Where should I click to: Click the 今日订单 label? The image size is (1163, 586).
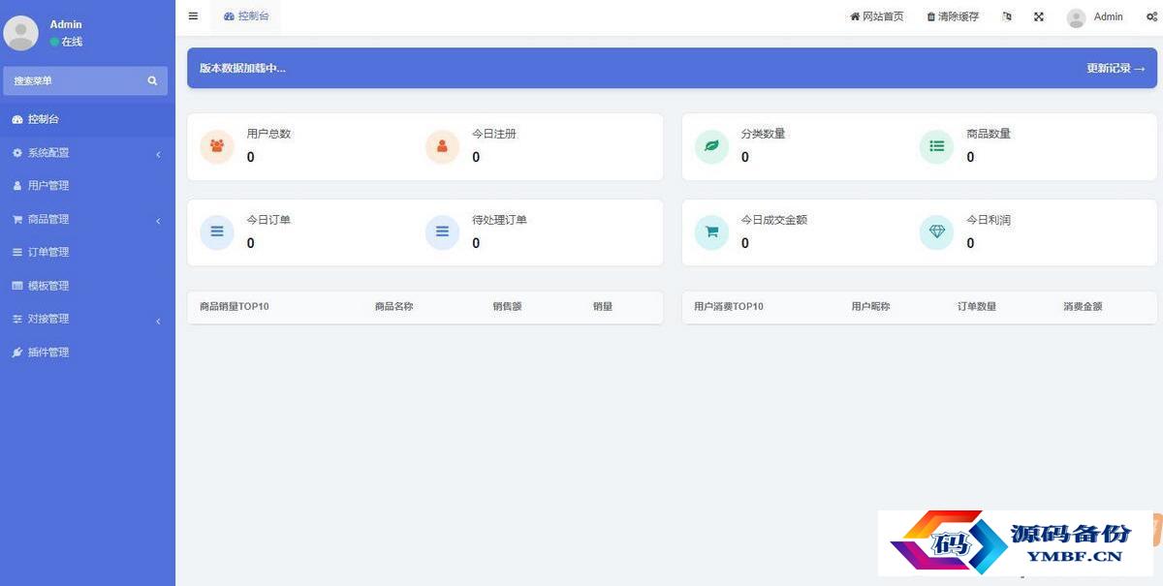click(268, 220)
